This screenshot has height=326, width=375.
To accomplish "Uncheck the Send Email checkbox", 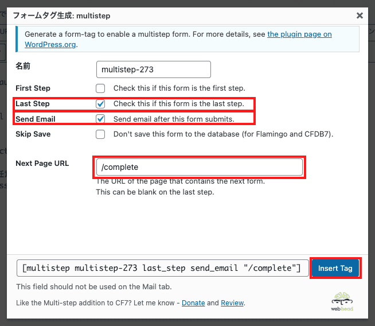I will 100,119.
